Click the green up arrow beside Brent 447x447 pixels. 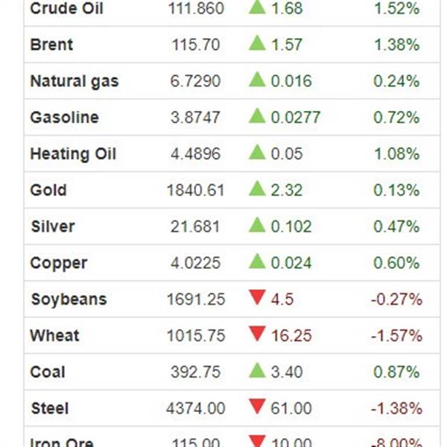[257, 42]
